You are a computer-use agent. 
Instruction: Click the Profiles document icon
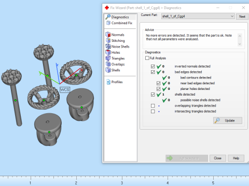coord(108,82)
